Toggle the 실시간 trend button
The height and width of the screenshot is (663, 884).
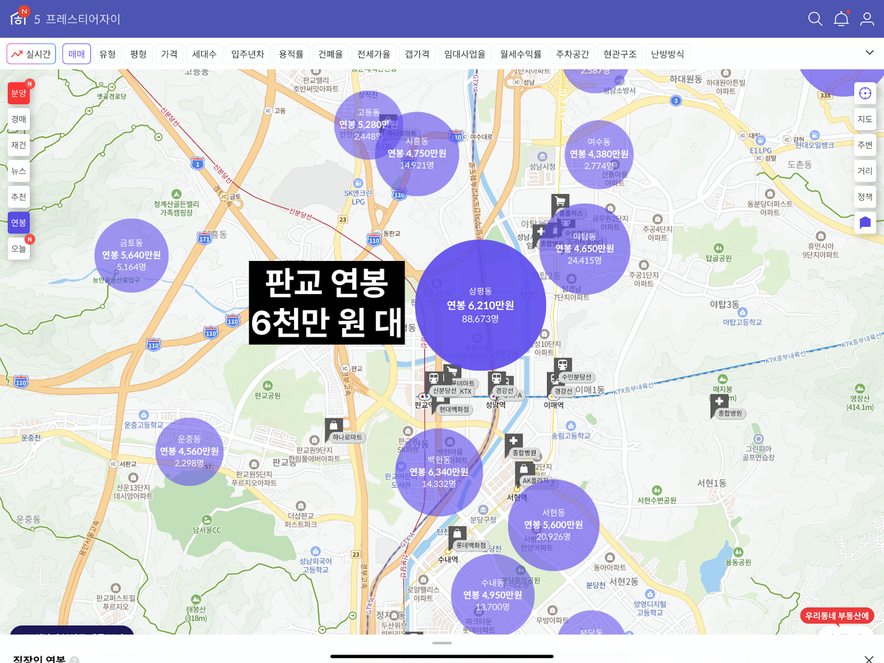[x=31, y=54]
